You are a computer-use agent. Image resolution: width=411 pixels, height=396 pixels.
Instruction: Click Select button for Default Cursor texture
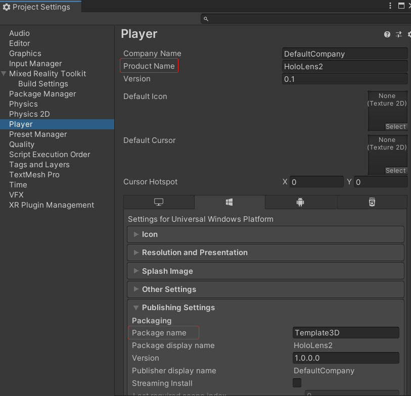pyautogui.click(x=395, y=171)
